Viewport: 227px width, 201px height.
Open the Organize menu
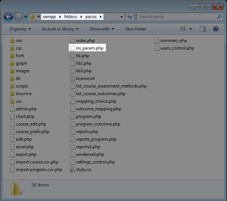coord(20,29)
